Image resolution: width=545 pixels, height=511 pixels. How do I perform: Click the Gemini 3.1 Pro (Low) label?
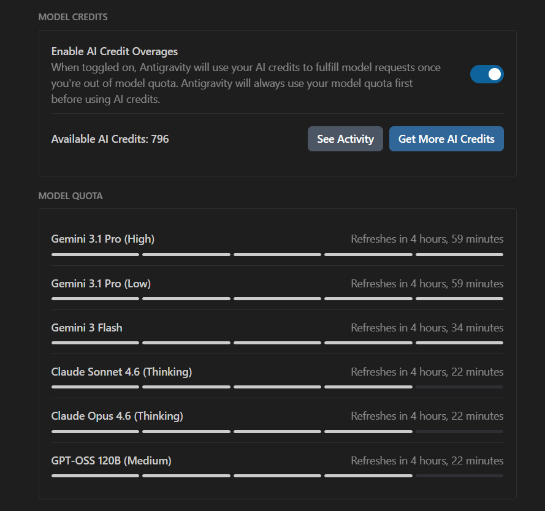[101, 284]
